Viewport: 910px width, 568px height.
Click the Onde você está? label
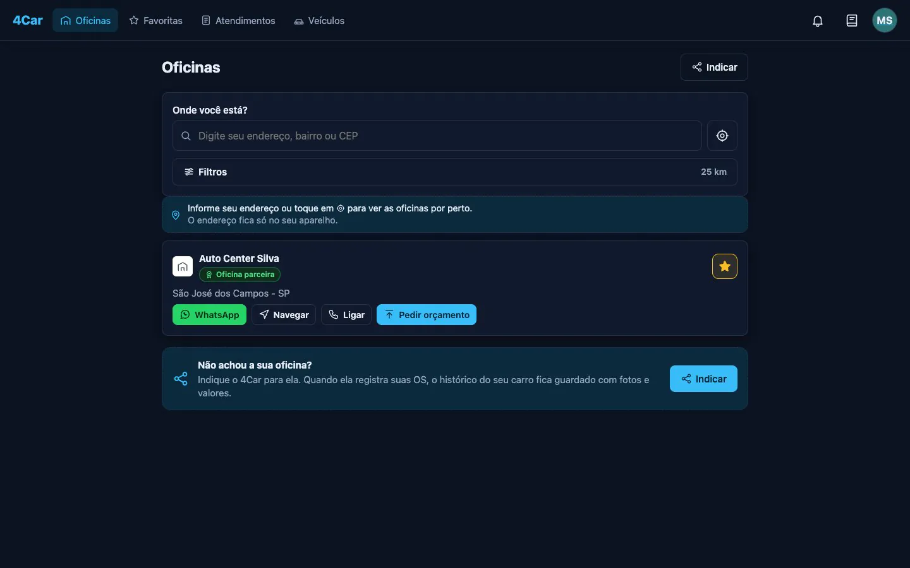(x=210, y=110)
